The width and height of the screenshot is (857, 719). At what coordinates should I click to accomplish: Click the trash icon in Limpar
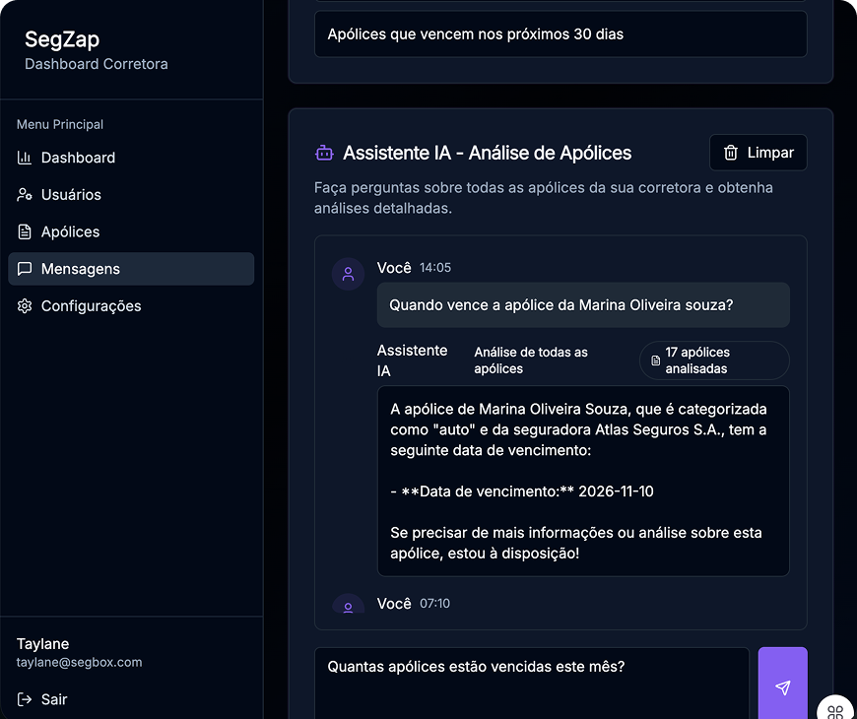click(x=731, y=153)
